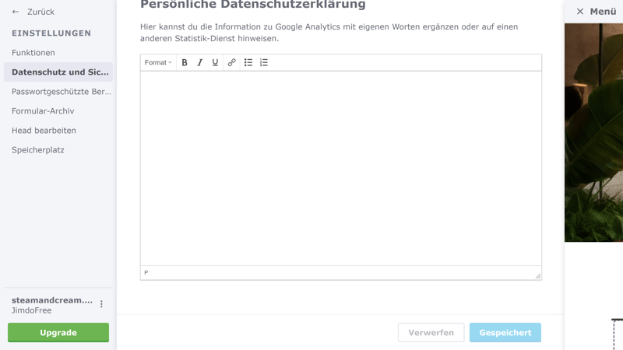The image size is (623, 350).
Task: Open Passwortgeschützte Bereiche settings
Action: coord(61,92)
